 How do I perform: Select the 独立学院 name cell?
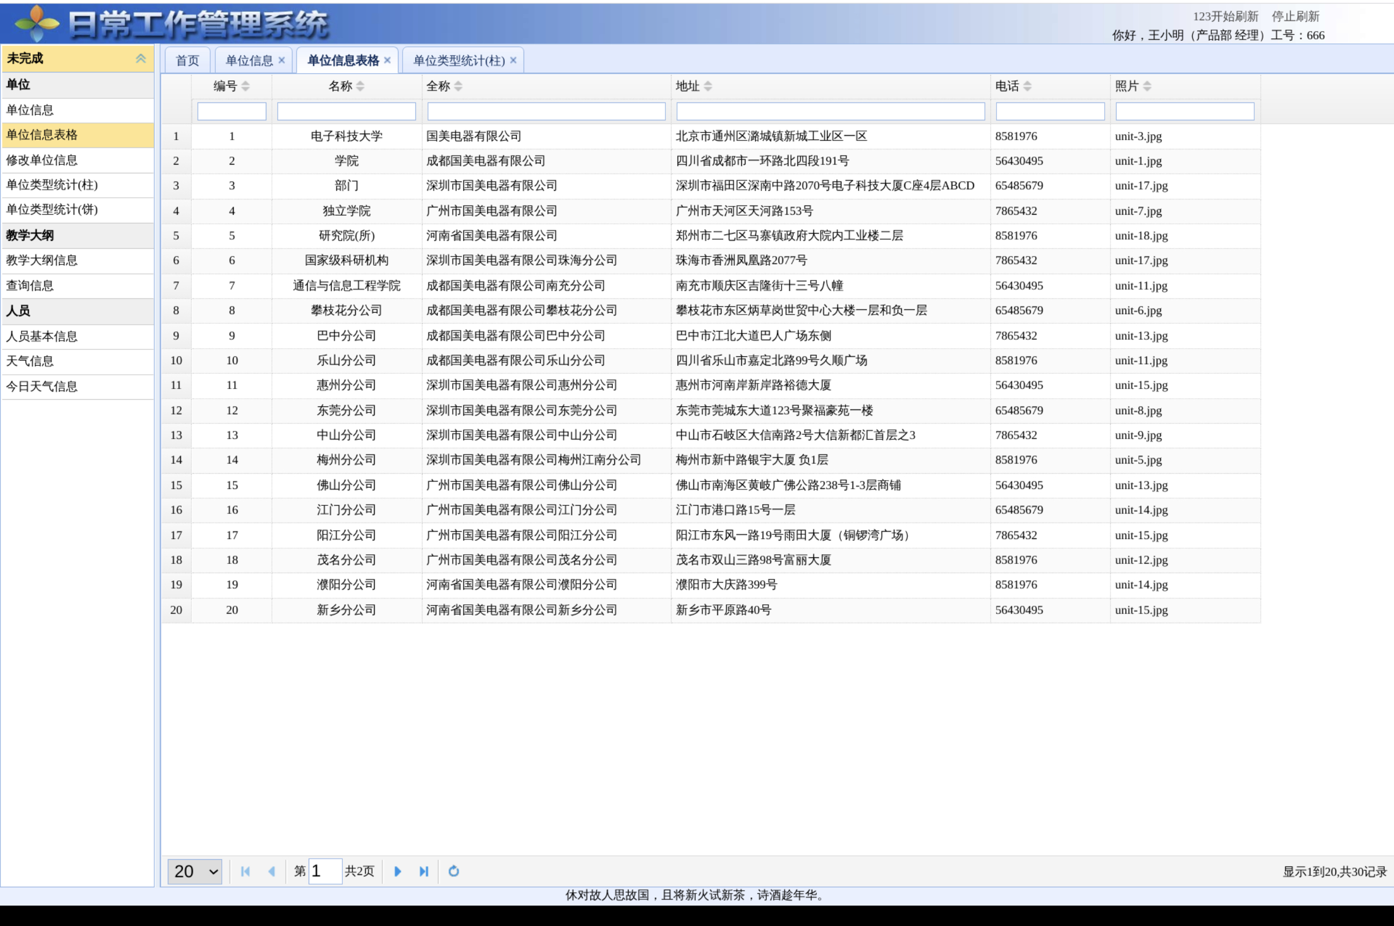tap(347, 212)
